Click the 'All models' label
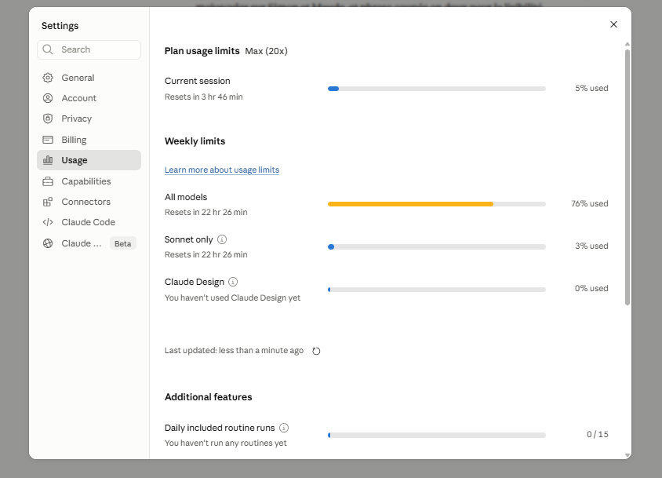 coord(186,197)
